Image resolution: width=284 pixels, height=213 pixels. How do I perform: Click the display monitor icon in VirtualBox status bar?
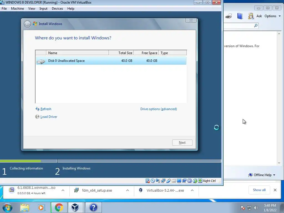[x=179, y=181]
